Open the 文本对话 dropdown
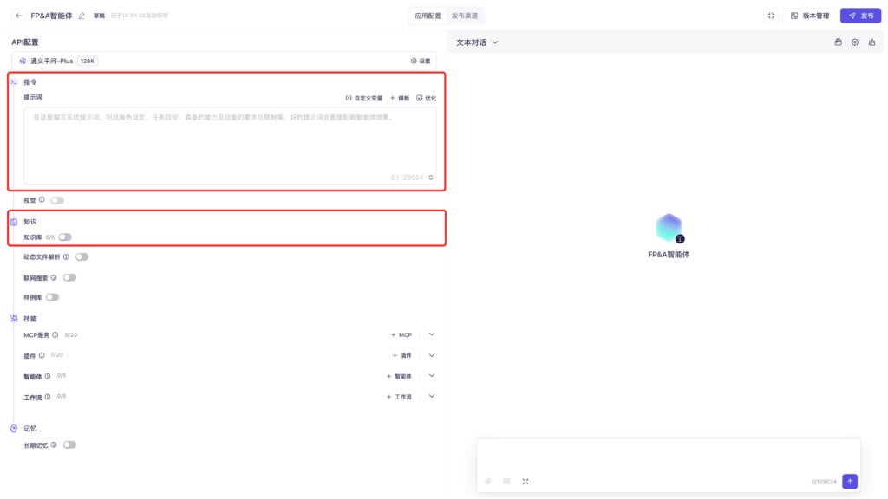Image resolution: width=888 pixels, height=499 pixels. pos(478,42)
